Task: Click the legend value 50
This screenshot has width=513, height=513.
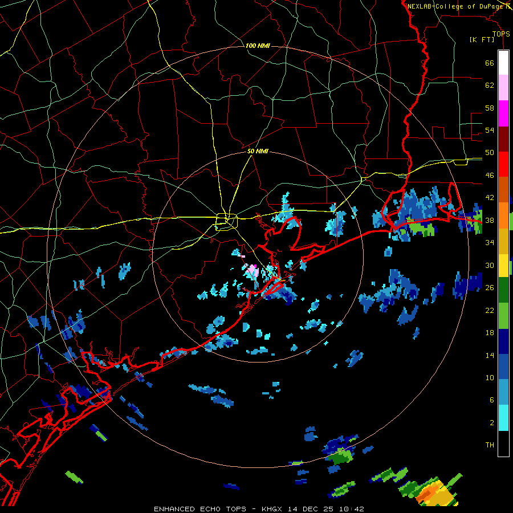Action: click(x=490, y=153)
